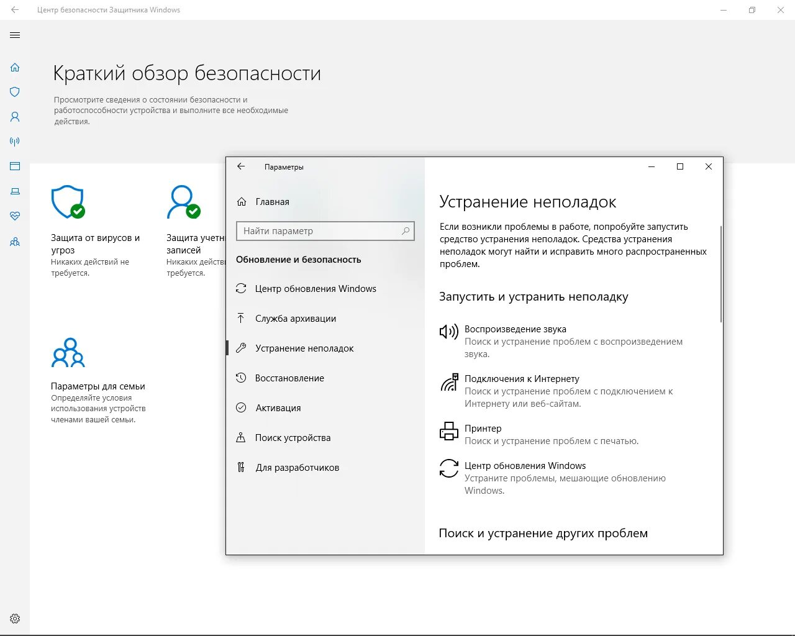Click the printer icon for Принтер troubleshooter
This screenshot has height=636, width=795.
[449, 431]
